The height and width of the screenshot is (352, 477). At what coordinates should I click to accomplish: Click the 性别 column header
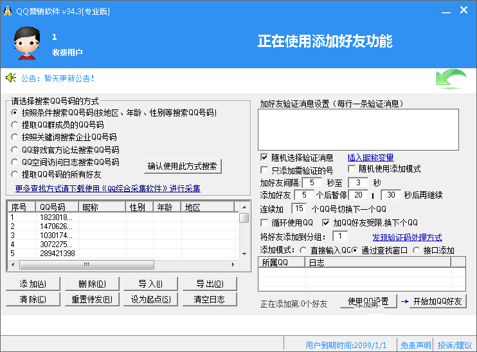click(x=140, y=207)
